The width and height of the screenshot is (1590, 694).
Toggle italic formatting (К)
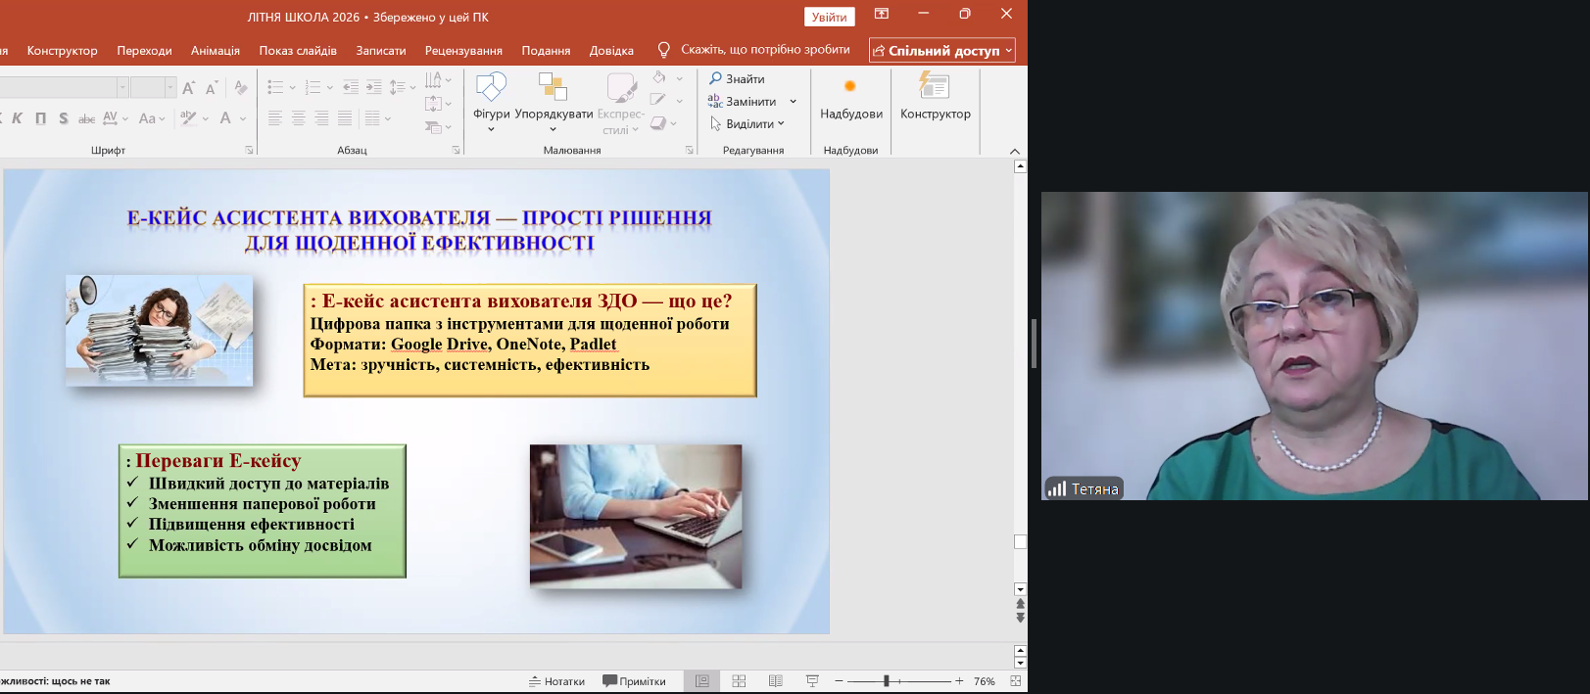[x=17, y=118]
